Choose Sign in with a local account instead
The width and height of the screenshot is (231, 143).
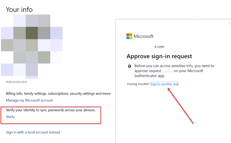pos(33,132)
